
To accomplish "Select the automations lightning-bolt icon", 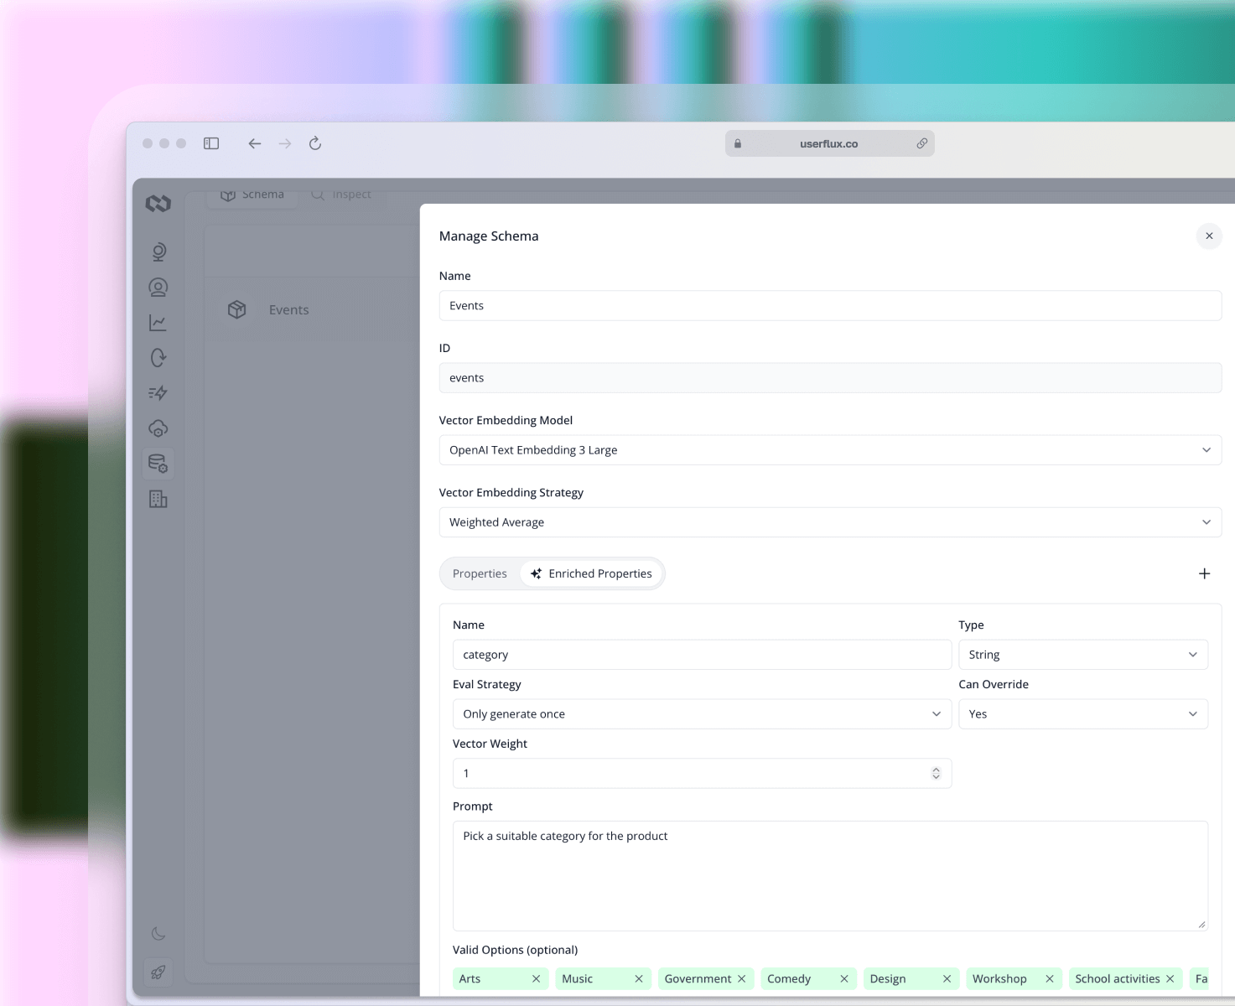I will pos(158,392).
